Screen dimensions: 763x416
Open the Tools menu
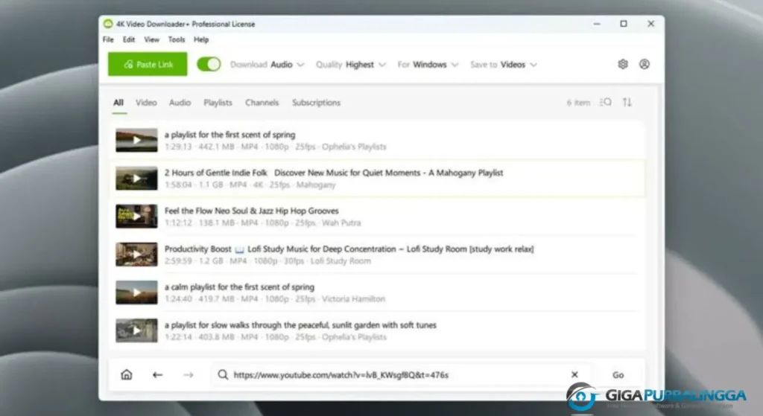[177, 40]
